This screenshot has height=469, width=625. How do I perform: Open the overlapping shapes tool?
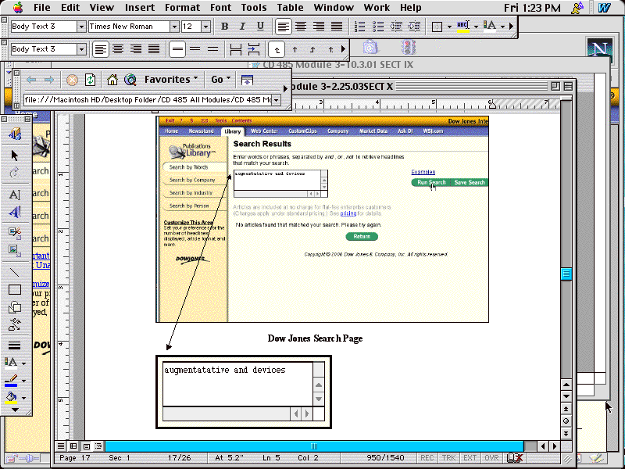tap(15, 307)
